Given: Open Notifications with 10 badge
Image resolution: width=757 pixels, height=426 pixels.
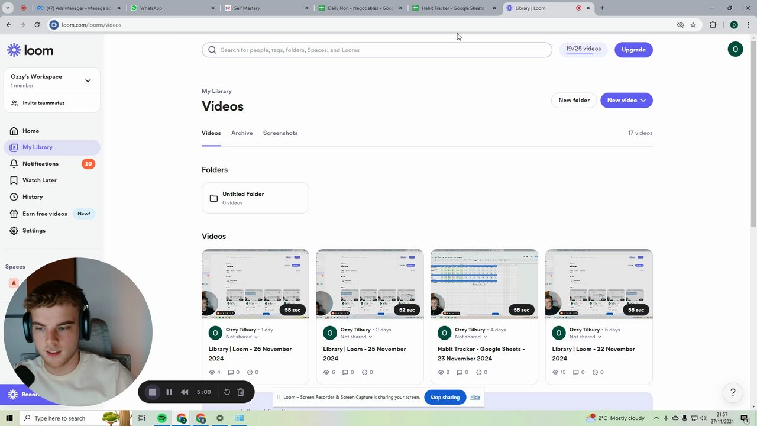Looking at the screenshot, I should 52,164.
